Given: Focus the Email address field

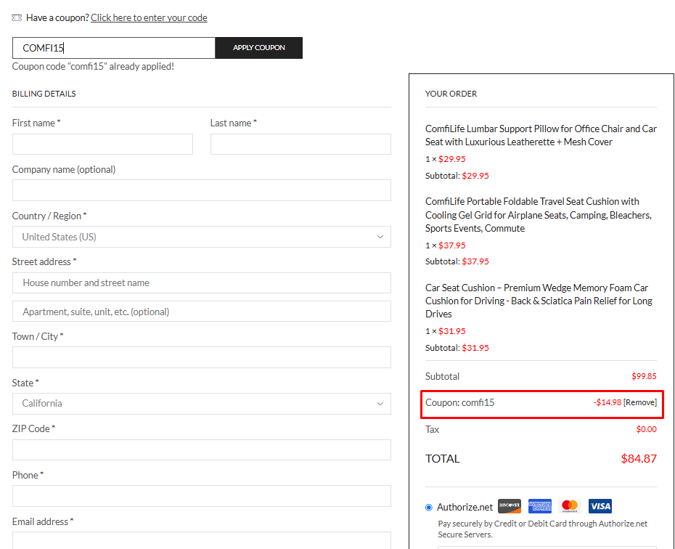Looking at the screenshot, I should click(202, 541).
